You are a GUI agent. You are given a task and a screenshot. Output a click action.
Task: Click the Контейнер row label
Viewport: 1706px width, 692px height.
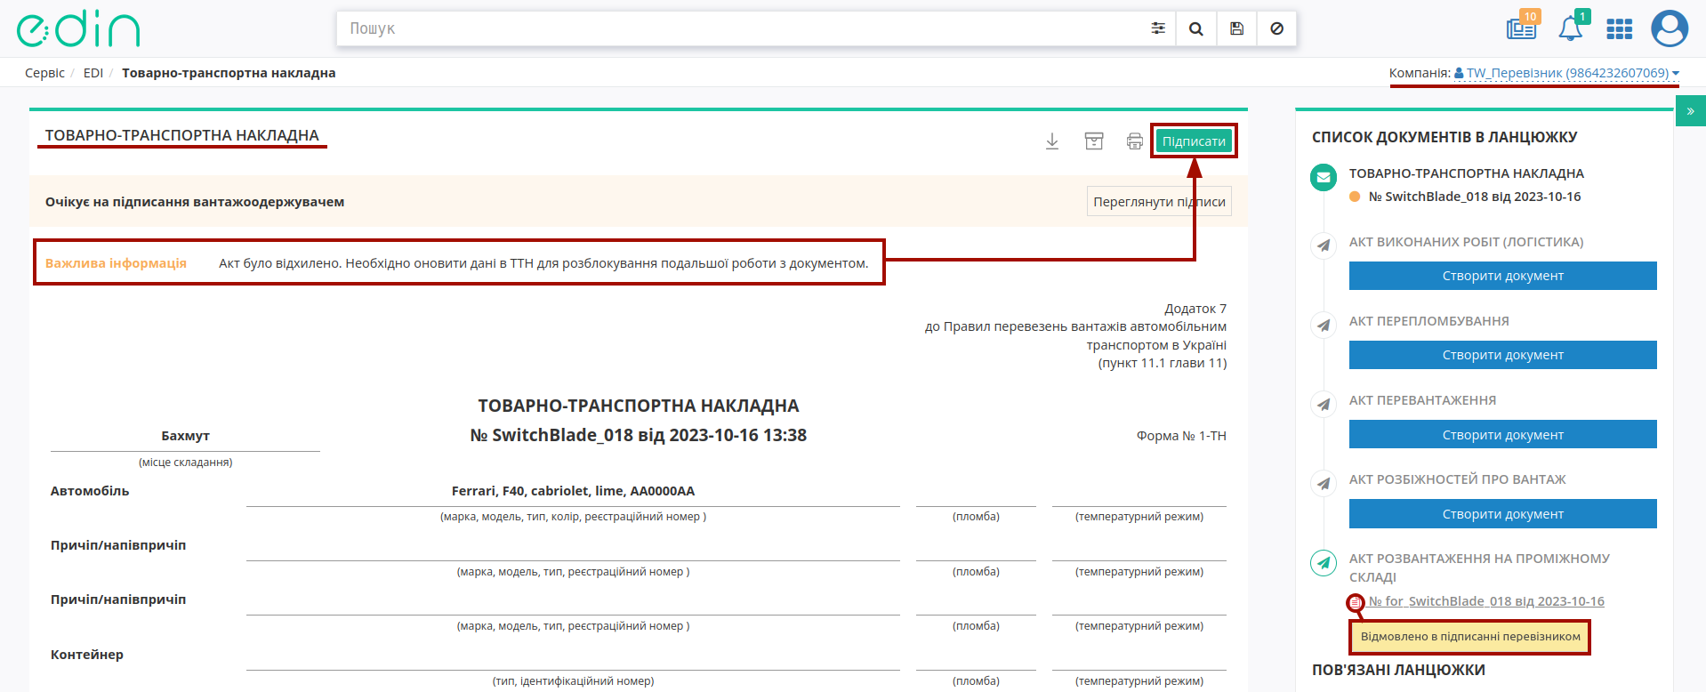[x=87, y=655]
